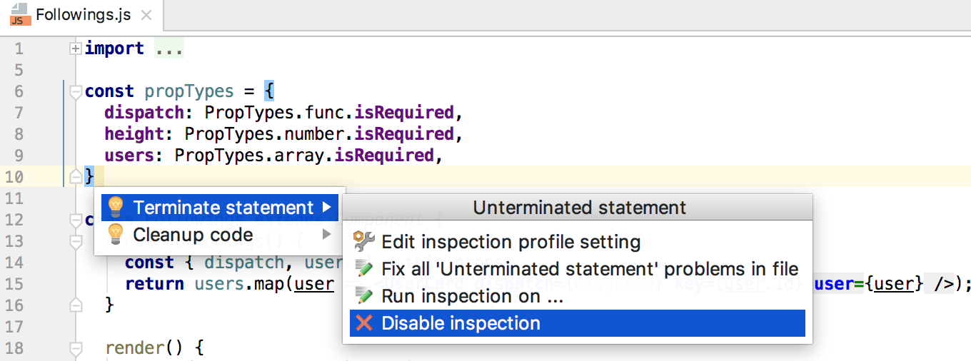Choose the Cleanup code menu entry
The width and height of the screenshot is (971, 361).
pos(193,235)
